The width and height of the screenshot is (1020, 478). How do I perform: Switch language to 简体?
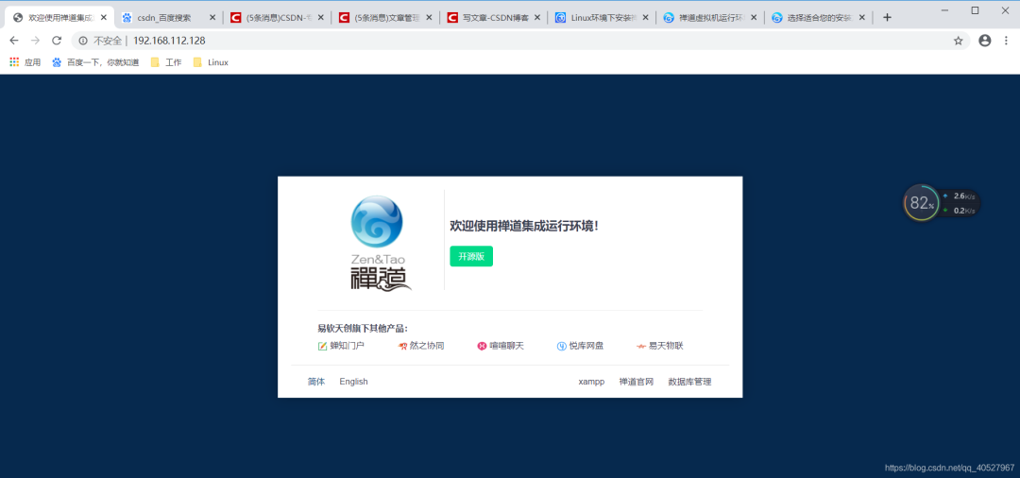click(316, 382)
